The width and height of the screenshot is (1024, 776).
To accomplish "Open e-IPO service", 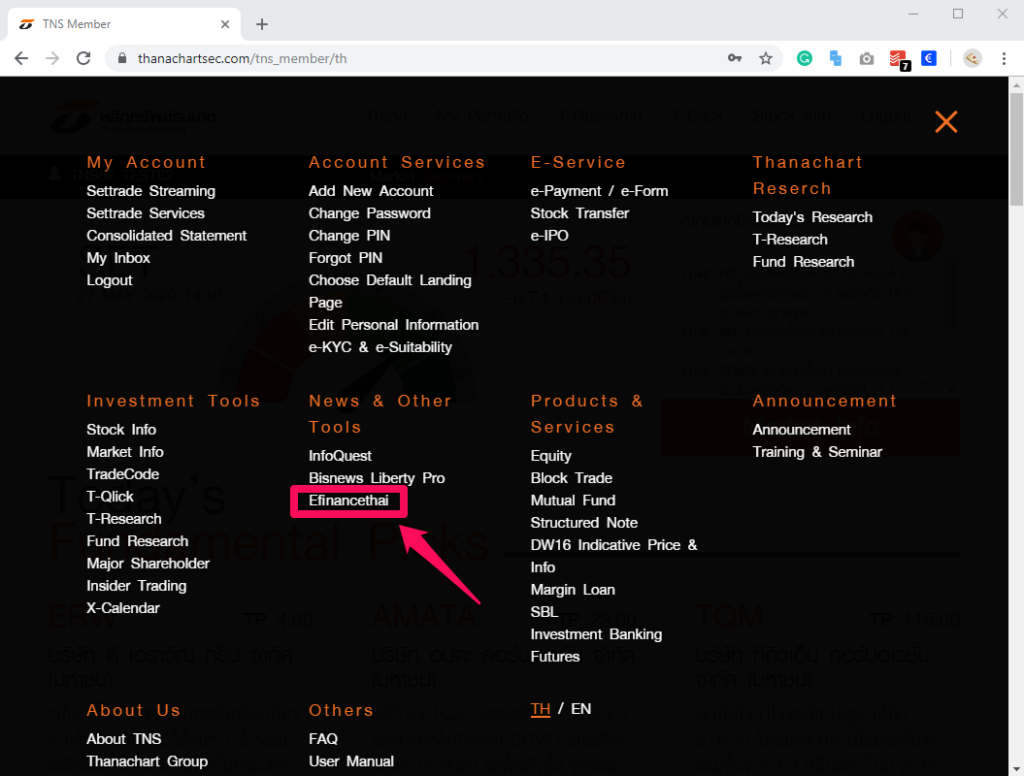I will click(x=549, y=236).
